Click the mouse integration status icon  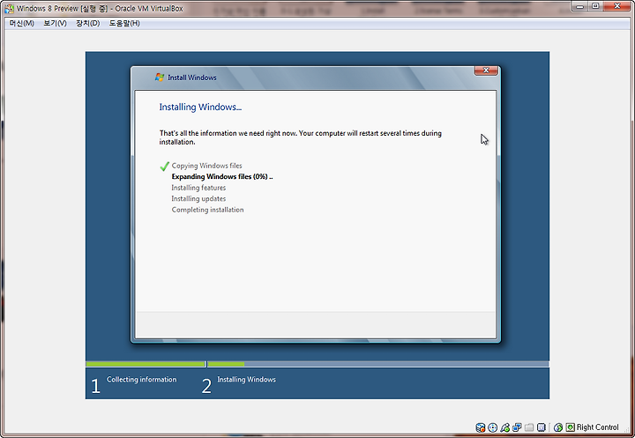click(x=558, y=427)
